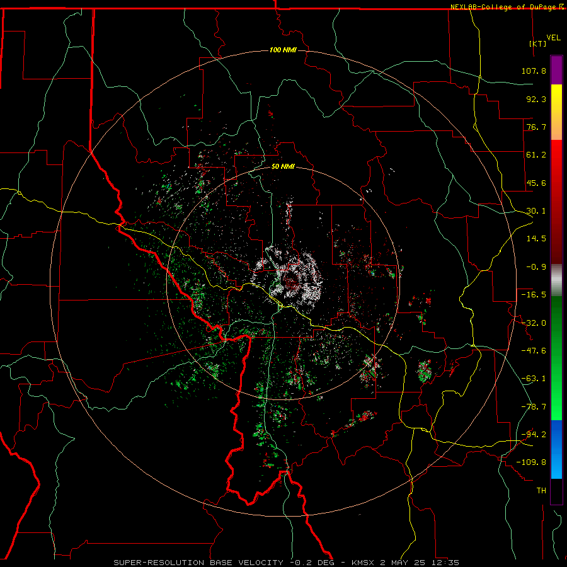Pick the black TH segment of color bar

click(x=556, y=491)
